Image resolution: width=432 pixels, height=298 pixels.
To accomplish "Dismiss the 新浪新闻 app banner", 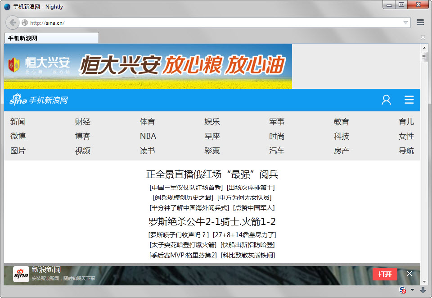I will pyautogui.click(x=409, y=274).
